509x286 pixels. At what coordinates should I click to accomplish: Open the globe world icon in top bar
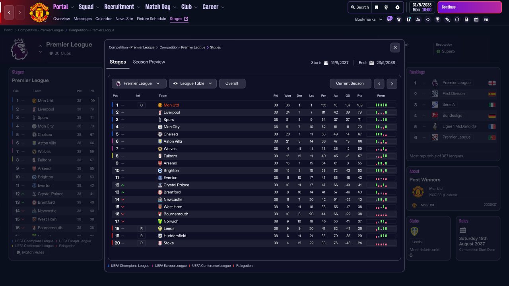386,7
